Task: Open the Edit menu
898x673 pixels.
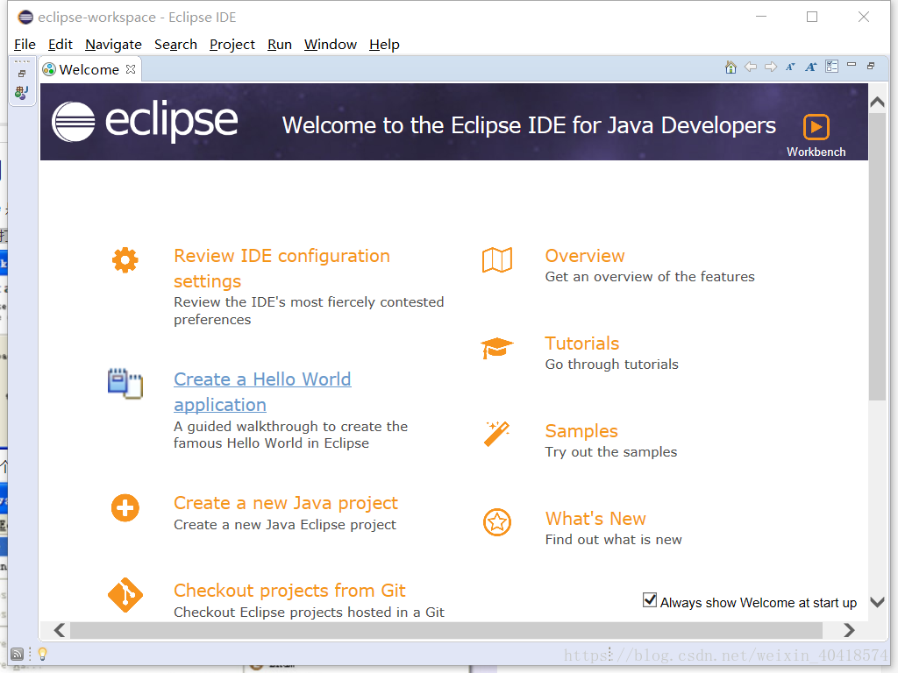Action: [x=61, y=45]
